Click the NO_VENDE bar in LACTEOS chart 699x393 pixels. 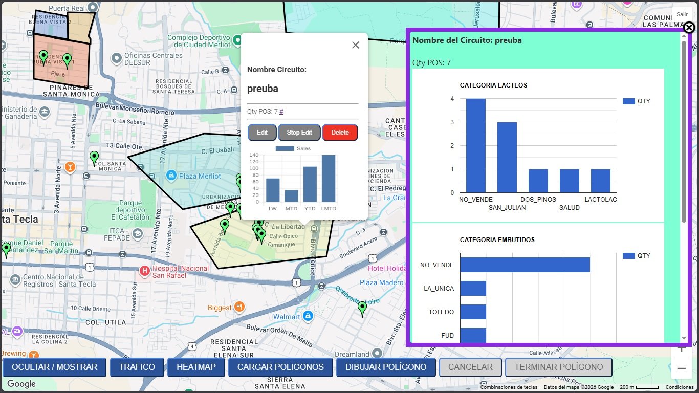(476, 145)
